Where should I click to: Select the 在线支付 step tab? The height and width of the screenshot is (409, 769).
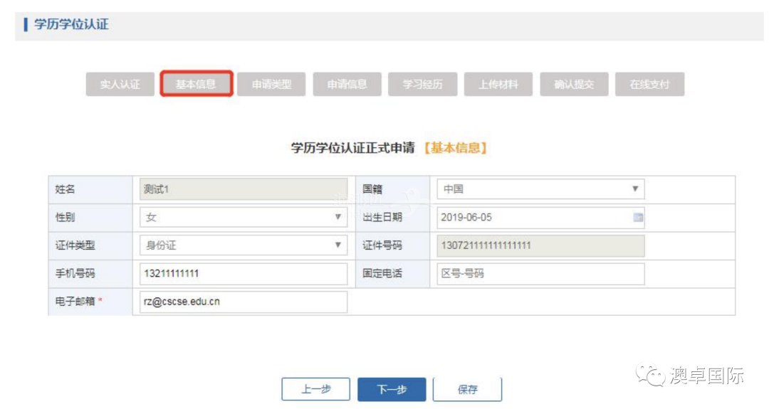coord(649,84)
